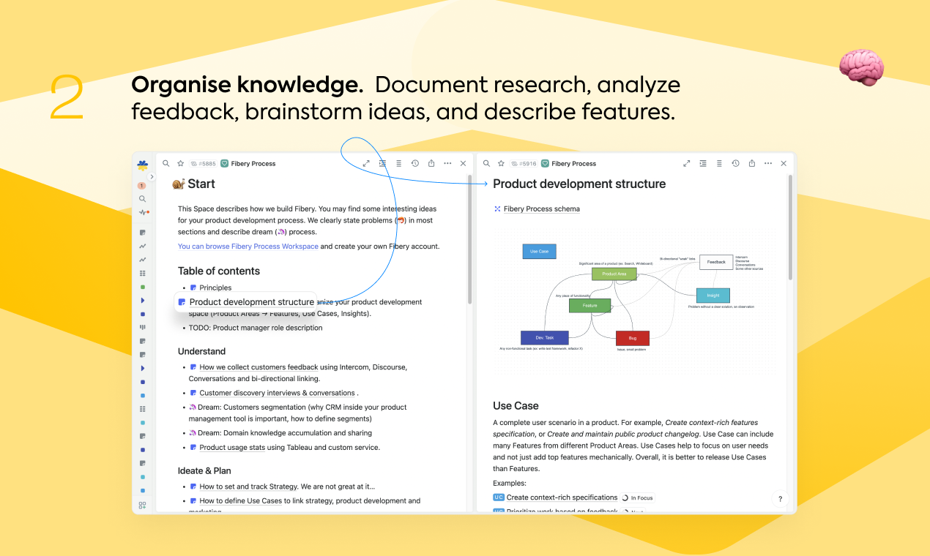930x556 pixels.
Task: Show table of contents in the right panel
Action: point(719,164)
